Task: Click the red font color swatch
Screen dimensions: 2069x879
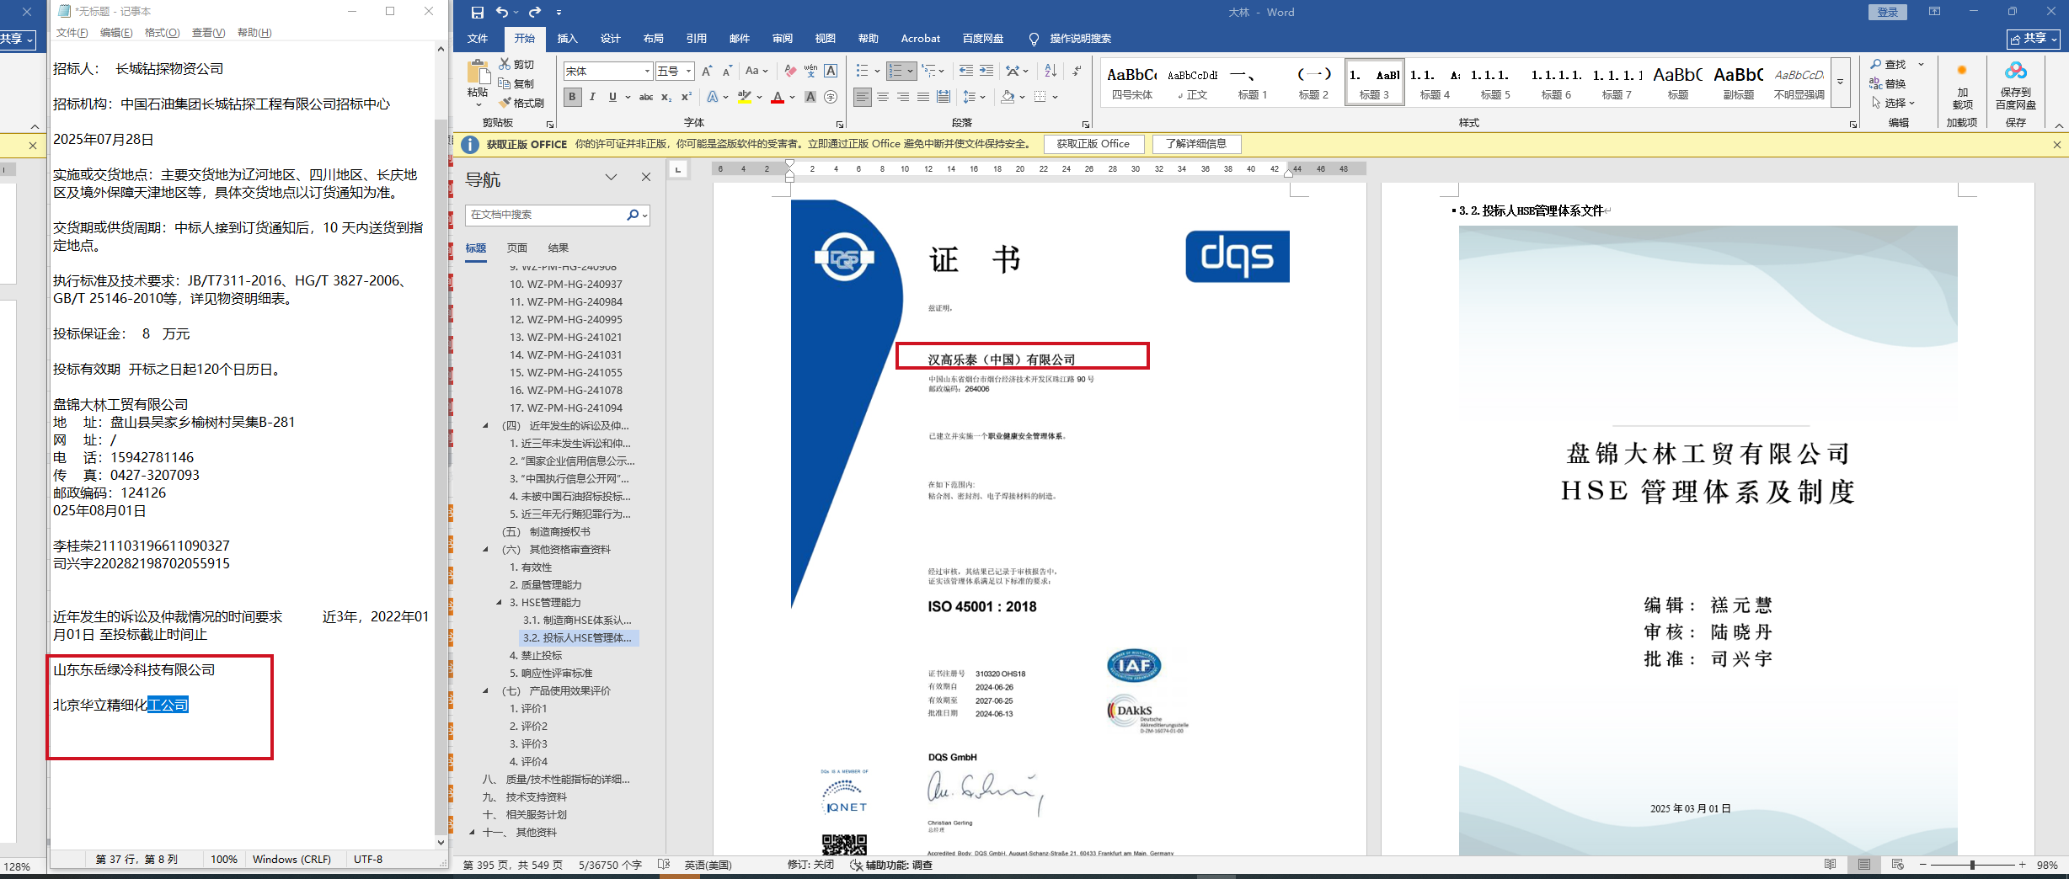Action: (777, 97)
